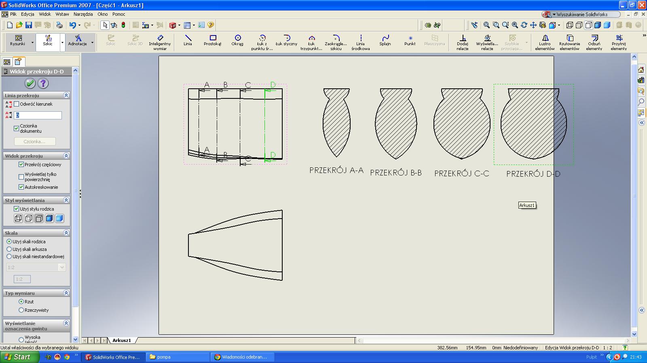Collapse the Styl wyświetlania section

point(66,200)
